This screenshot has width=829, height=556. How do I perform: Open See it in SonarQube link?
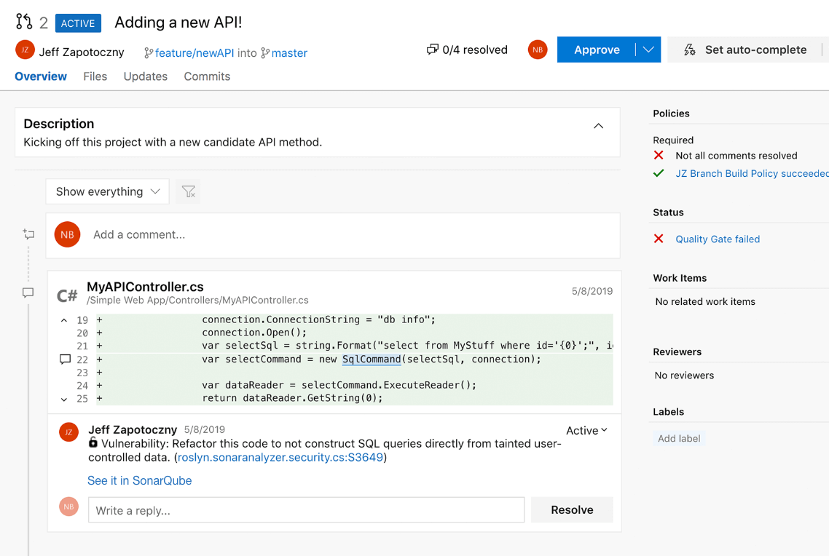(x=139, y=480)
